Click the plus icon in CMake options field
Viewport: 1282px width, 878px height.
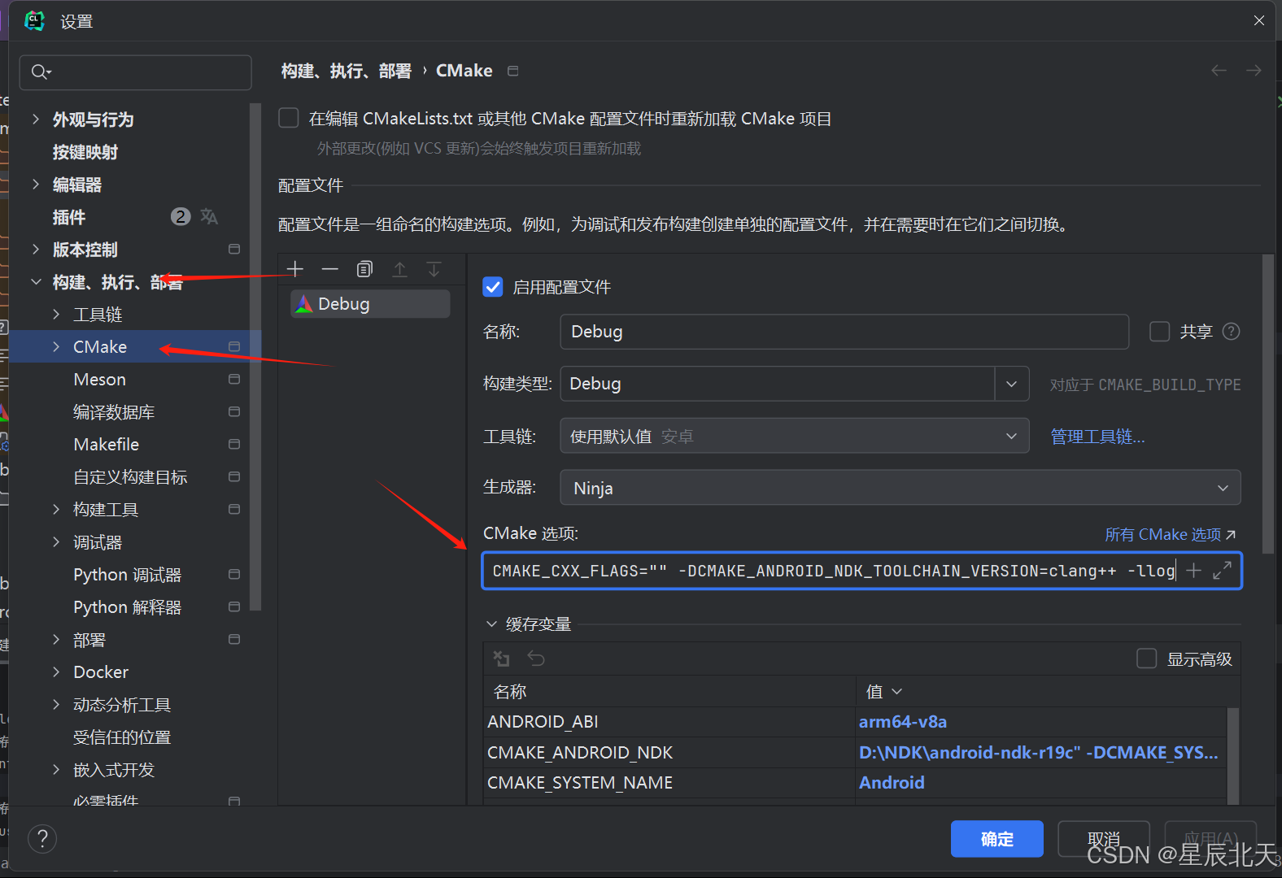coord(1193,571)
